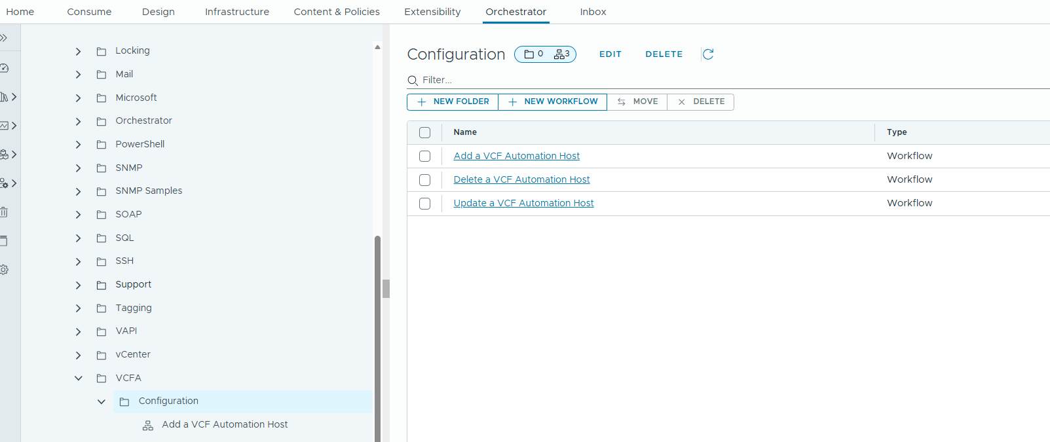Click the New Workflow button
The height and width of the screenshot is (442, 1050).
click(x=553, y=102)
